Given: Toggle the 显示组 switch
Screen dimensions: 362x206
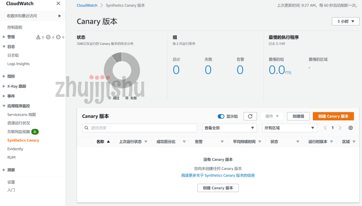Looking at the screenshot, I should (x=221, y=117).
